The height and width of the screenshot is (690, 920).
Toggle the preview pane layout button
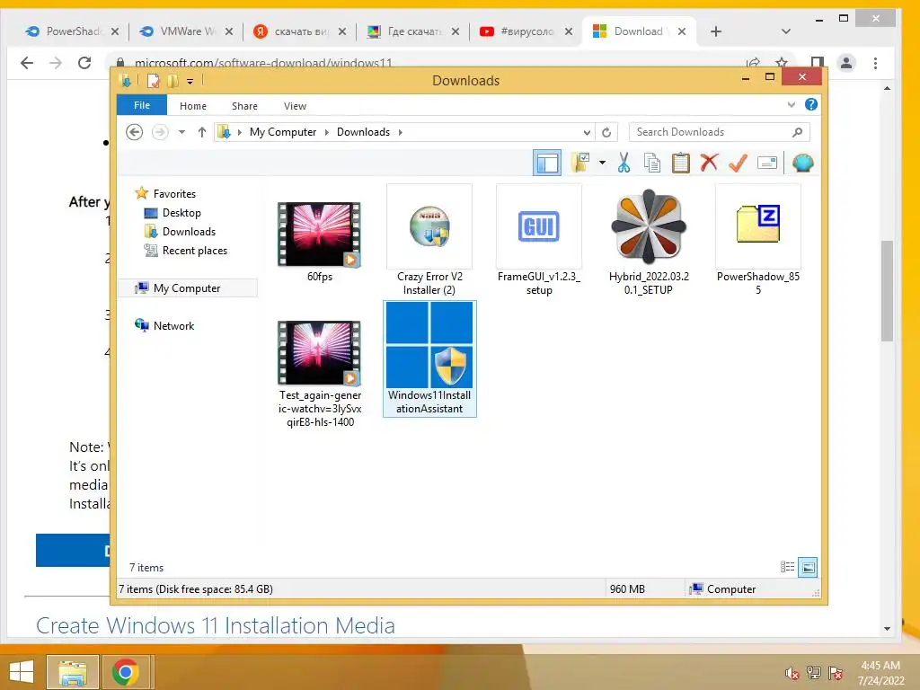tap(547, 163)
